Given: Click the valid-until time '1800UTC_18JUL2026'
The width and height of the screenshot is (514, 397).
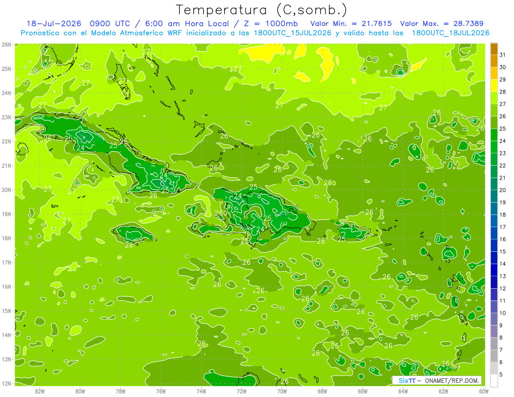Looking at the screenshot, I should tap(450, 33).
